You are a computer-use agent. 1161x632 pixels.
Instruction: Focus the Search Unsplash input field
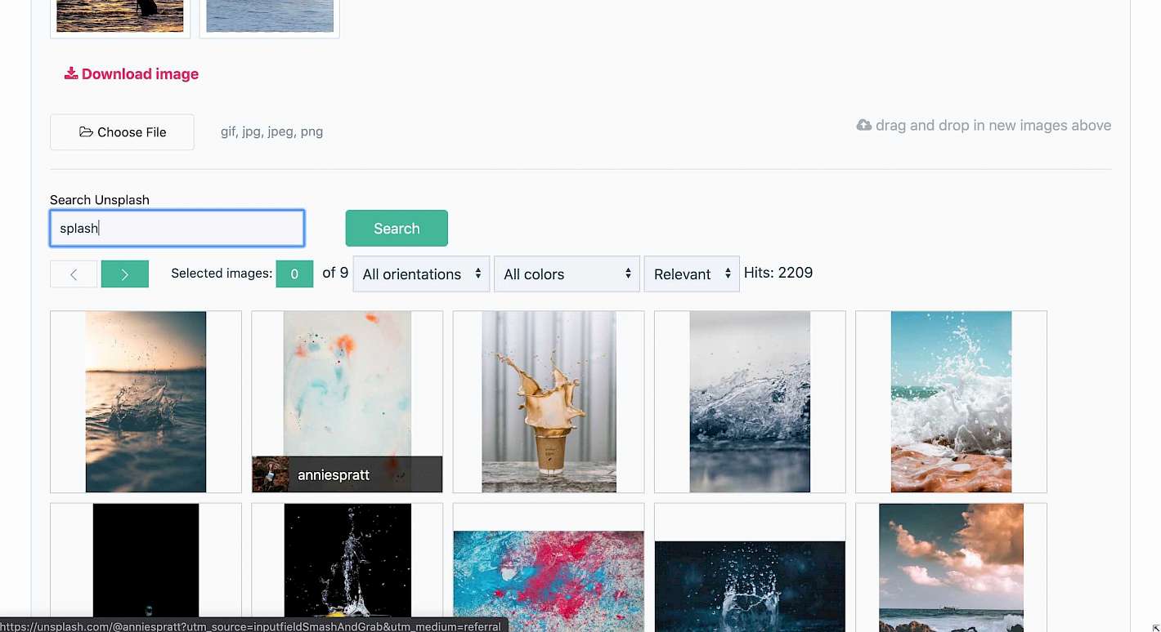[177, 229]
